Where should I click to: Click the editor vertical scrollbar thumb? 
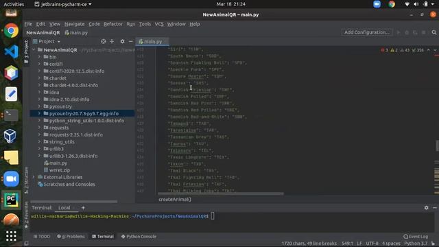437,146
